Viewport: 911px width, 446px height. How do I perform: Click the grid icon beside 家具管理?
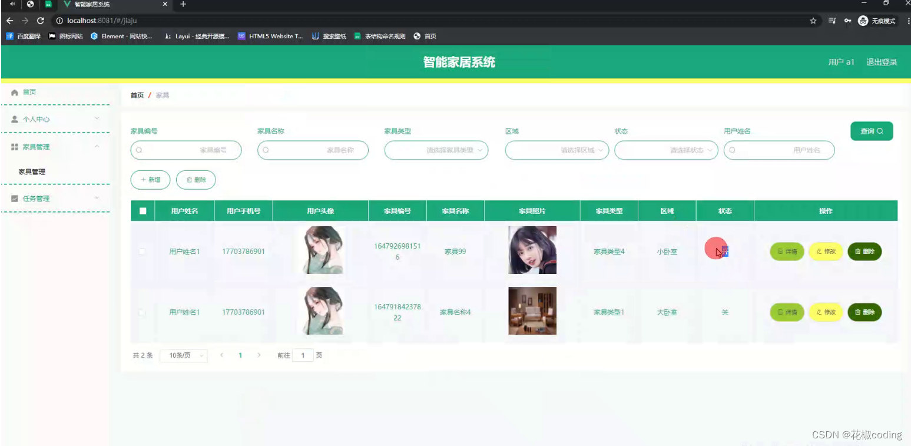[x=14, y=147]
